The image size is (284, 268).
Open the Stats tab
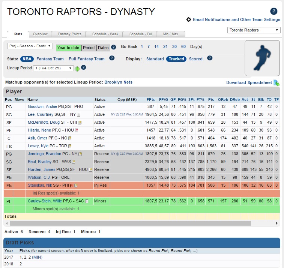coord(18,34)
